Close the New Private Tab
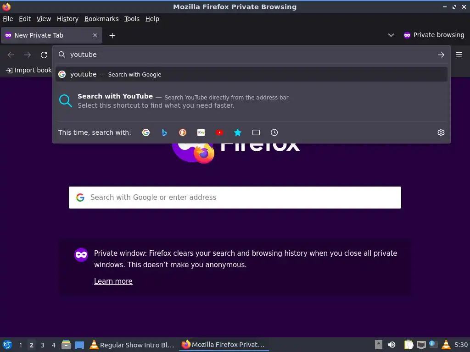470x352 pixels. [x=95, y=35]
